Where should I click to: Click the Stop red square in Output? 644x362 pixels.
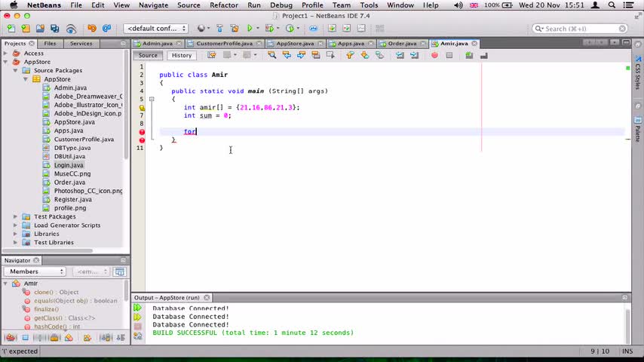point(137,327)
